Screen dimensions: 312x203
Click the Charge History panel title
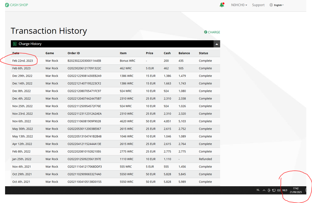tap(30, 44)
